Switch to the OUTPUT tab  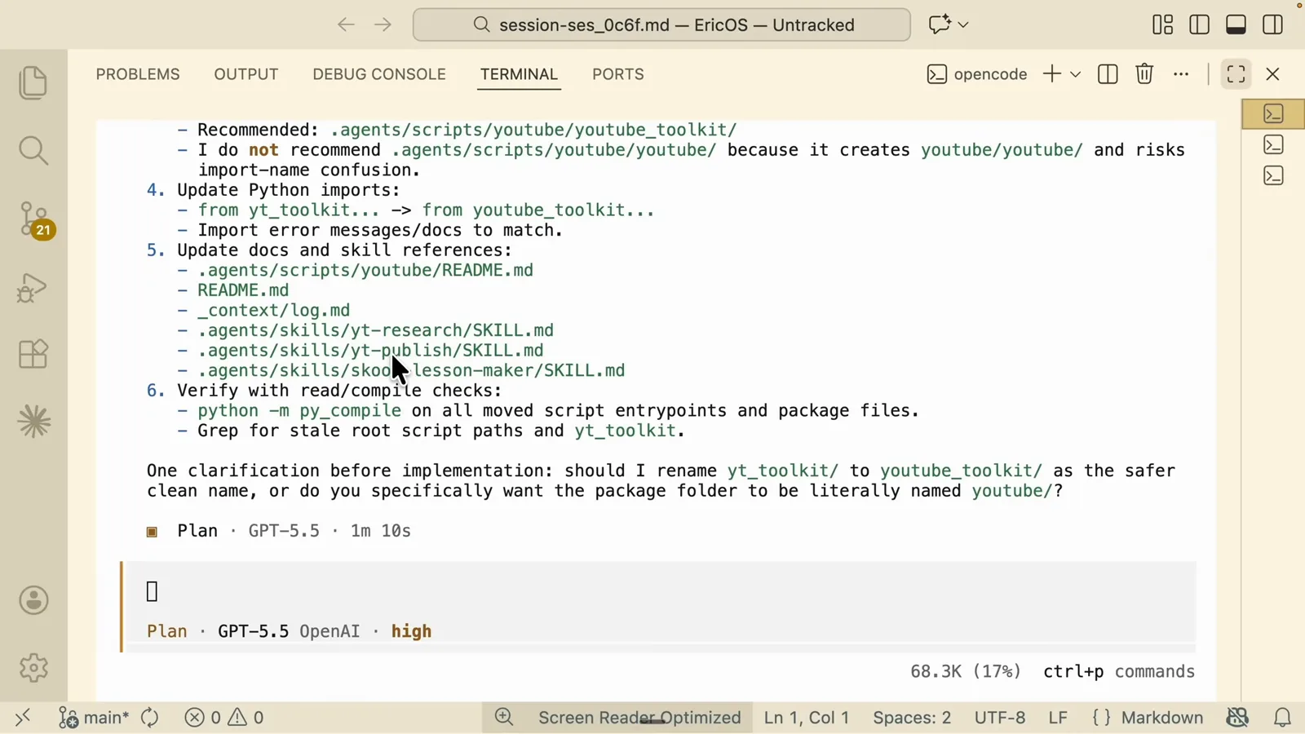coord(246,74)
